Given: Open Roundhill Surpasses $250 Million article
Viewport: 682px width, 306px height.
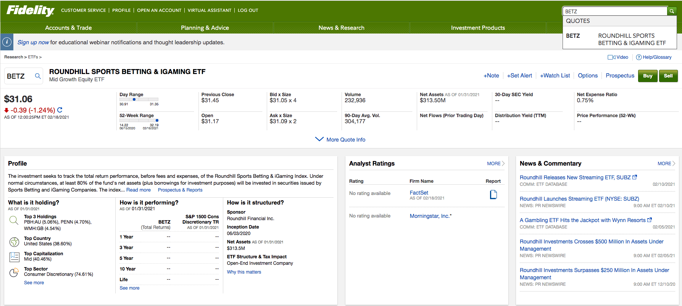Looking at the screenshot, I should coord(594,274).
